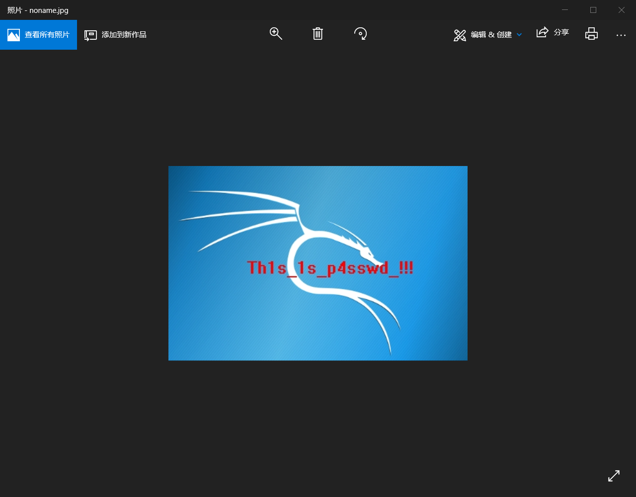Print the photo with printer icon
The height and width of the screenshot is (497, 636).
(591, 34)
